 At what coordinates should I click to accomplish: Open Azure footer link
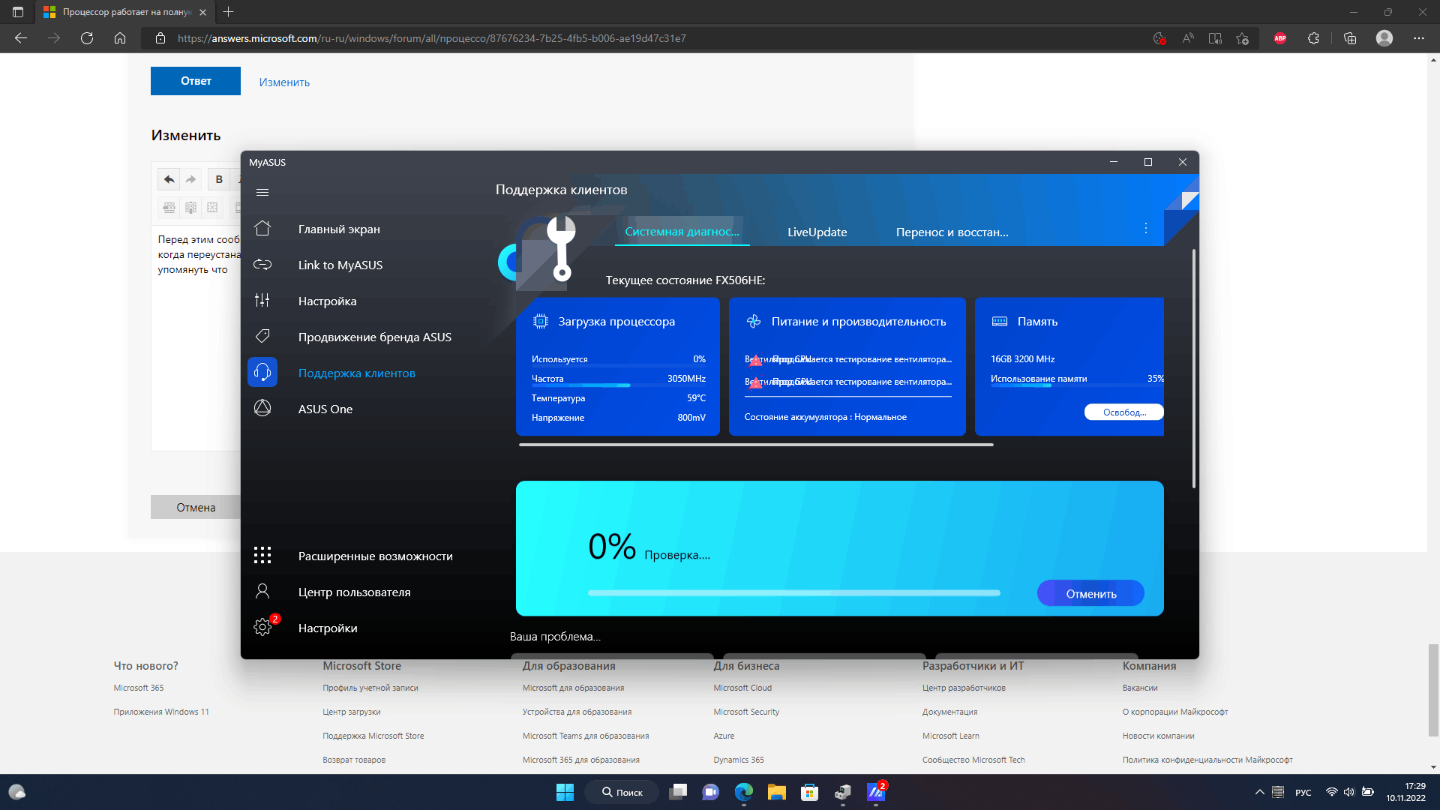[x=724, y=736]
